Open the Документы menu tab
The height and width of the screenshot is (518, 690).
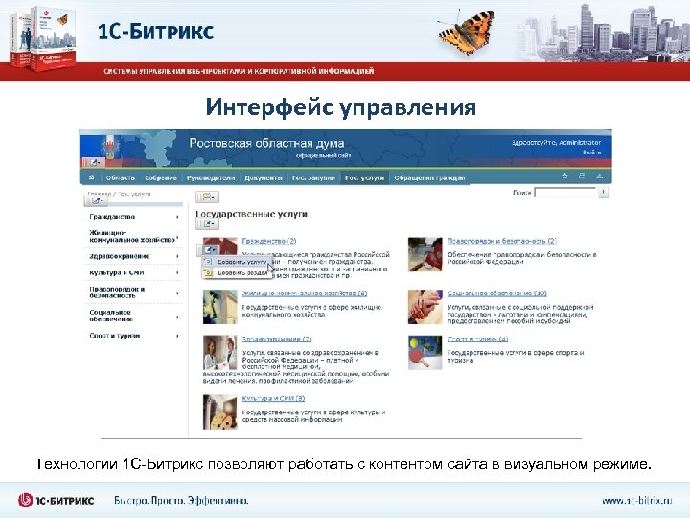(264, 177)
